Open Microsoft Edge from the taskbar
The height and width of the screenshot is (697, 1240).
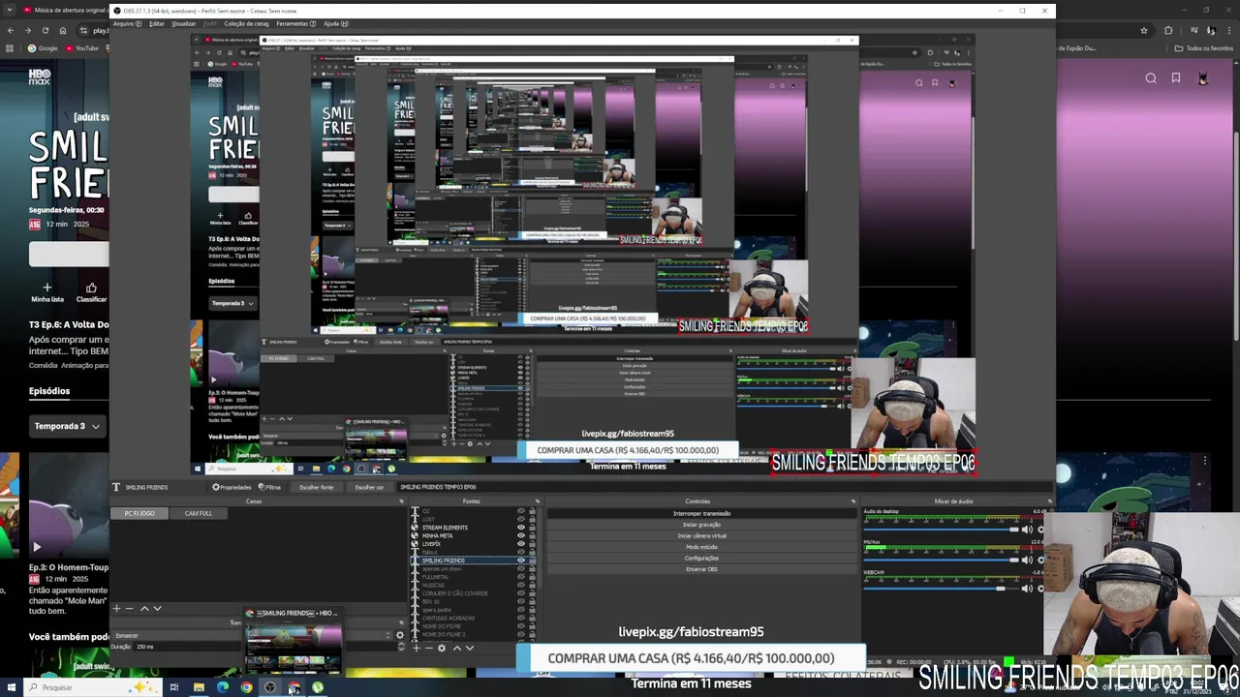coord(223,687)
